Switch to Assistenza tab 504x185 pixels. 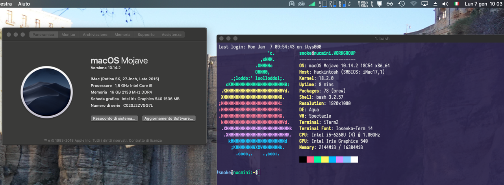[x=172, y=35]
